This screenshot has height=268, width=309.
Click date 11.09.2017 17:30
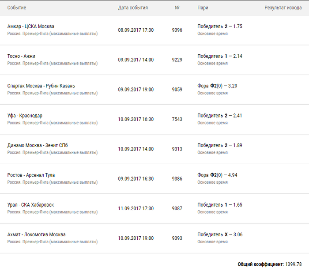(136, 208)
